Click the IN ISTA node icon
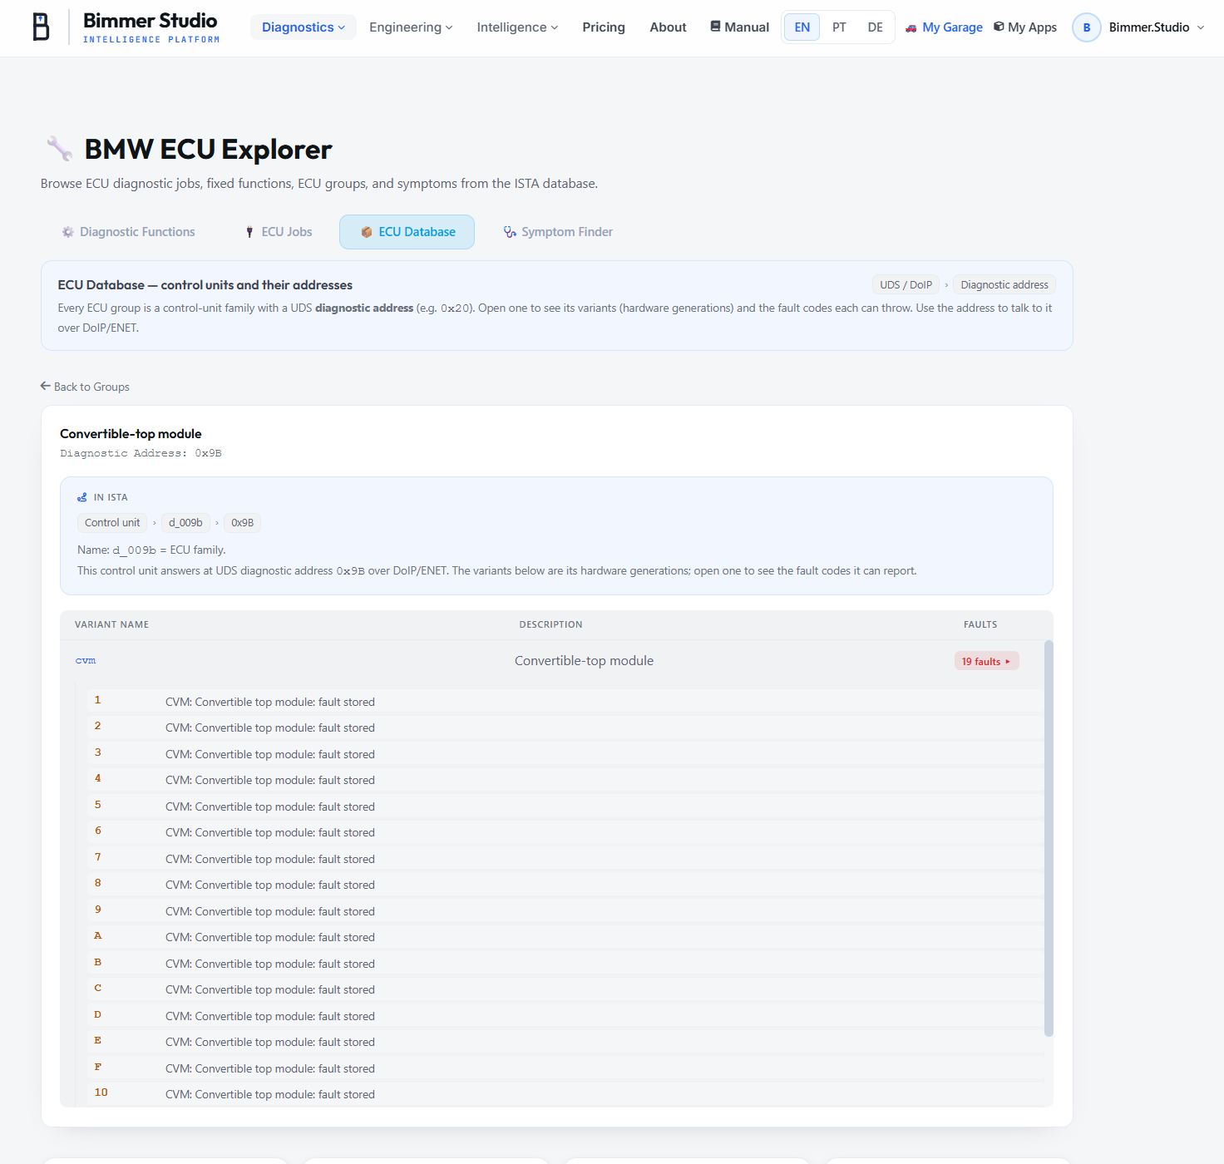 82,497
